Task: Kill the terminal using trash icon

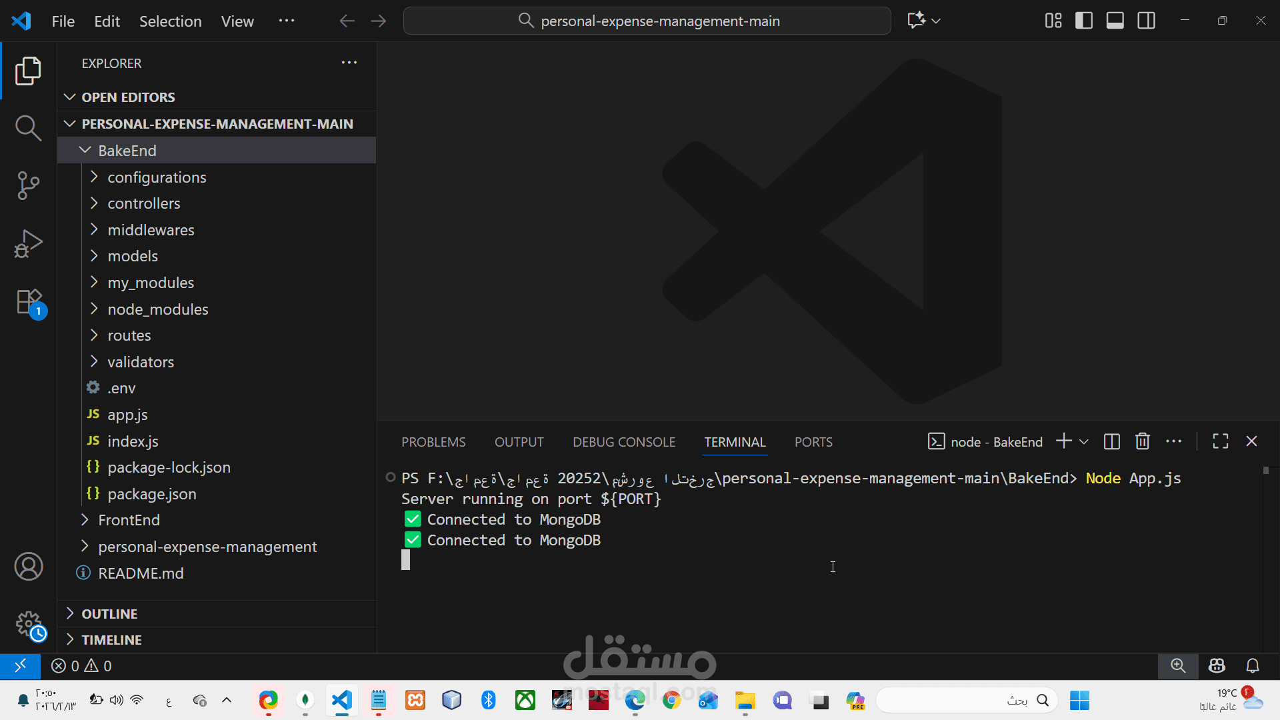Action: [1143, 441]
